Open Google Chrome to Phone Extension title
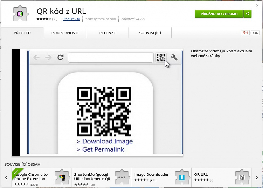Image resolution: width=263 pixels, height=188 pixels. click(31, 177)
